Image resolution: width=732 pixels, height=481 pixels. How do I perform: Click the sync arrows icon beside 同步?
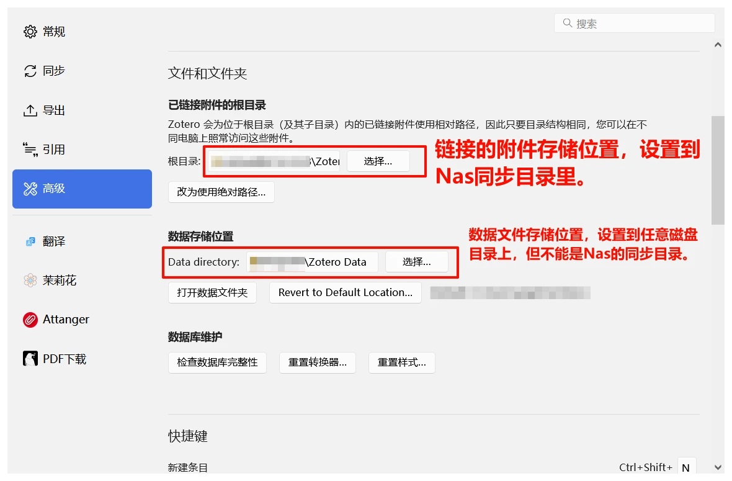pos(30,71)
